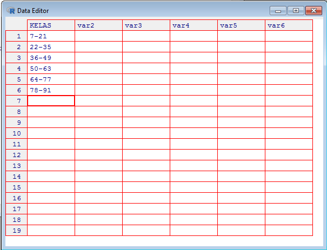Select the var5 column header
This screenshot has height=250, width=327.
tap(241, 25)
